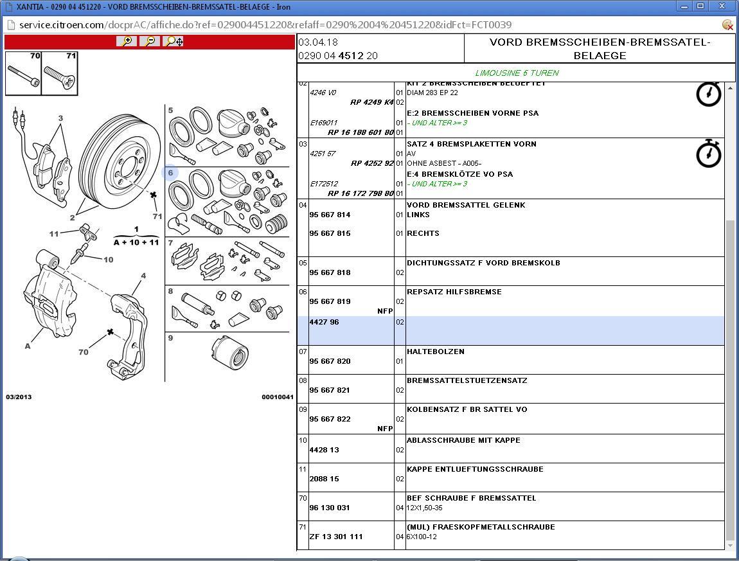This screenshot has height=561, width=739.
Task: Click the page icon beside the URL
Action: point(11,25)
